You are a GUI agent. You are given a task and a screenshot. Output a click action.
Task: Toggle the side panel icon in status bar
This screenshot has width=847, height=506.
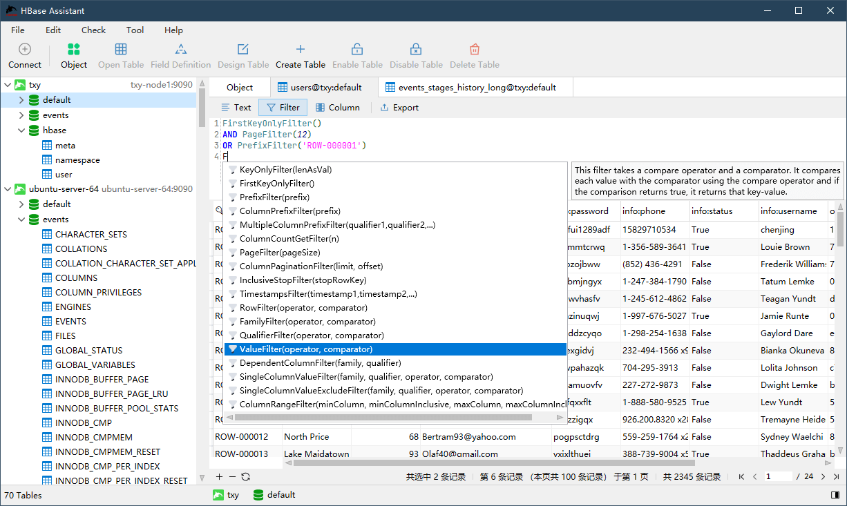pos(835,495)
